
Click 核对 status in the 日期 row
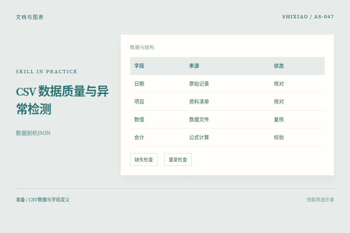coord(279,84)
